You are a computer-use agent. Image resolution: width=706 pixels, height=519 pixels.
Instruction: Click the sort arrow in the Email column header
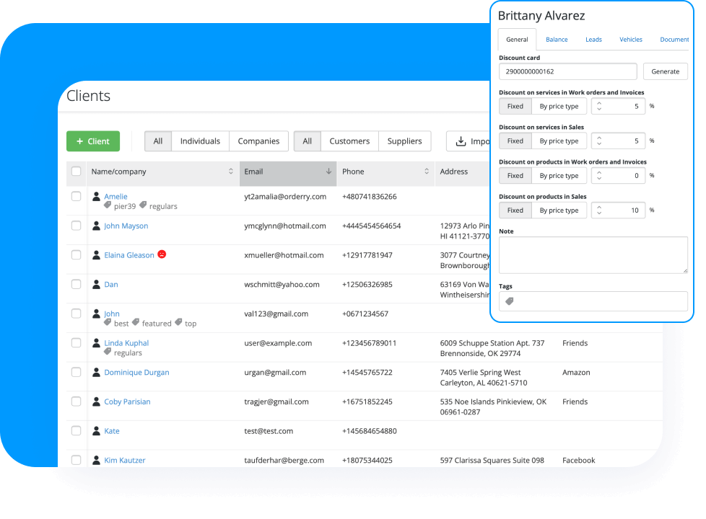coord(328,172)
